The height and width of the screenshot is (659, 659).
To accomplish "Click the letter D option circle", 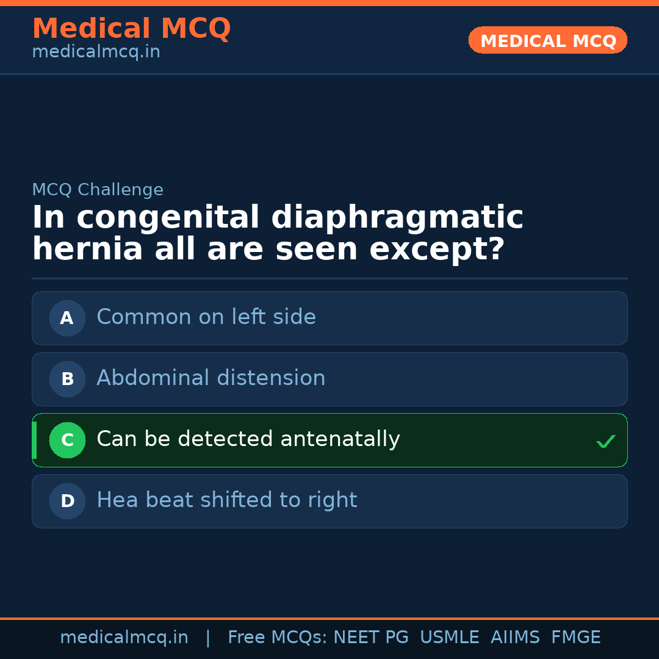I will click(x=67, y=501).
